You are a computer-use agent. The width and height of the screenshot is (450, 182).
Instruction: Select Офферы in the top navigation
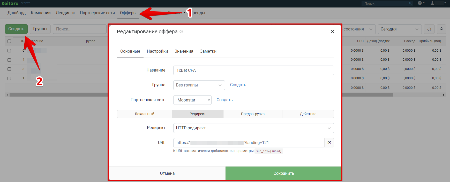128,13
